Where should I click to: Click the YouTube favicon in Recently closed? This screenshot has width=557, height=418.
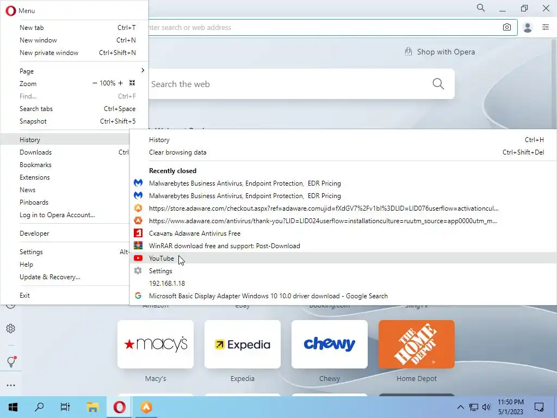(138, 259)
